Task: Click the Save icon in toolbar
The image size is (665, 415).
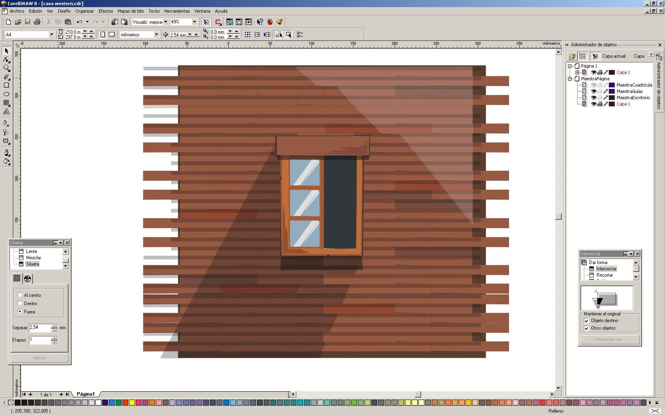Action: click(x=28, y=22)
